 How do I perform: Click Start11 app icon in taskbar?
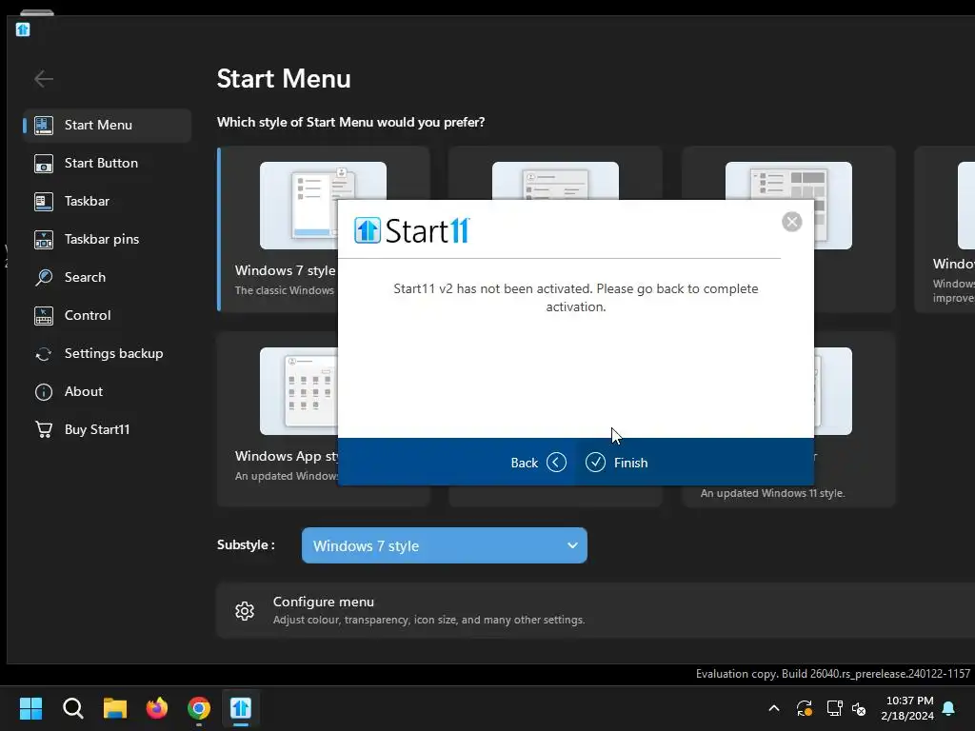pos(241,708)
